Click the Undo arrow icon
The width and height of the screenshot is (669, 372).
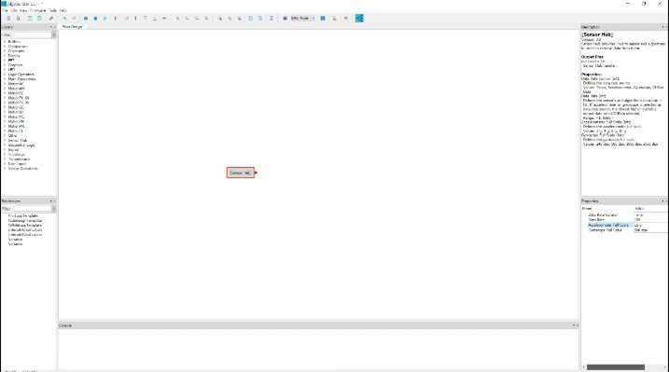(x=65, y=19)
